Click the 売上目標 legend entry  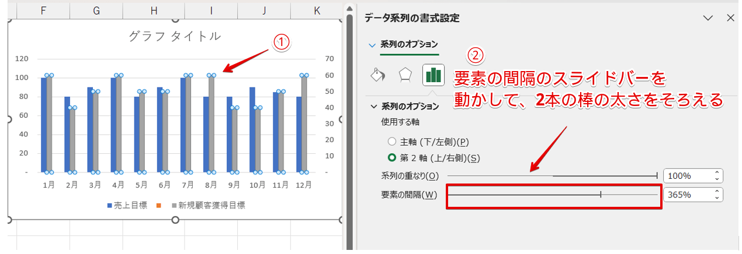point(126,205)
